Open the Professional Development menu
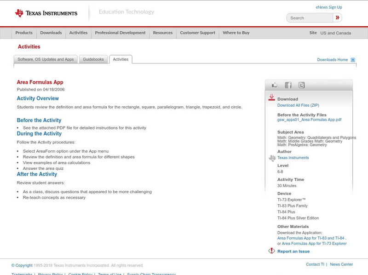 tap(120, 33)
